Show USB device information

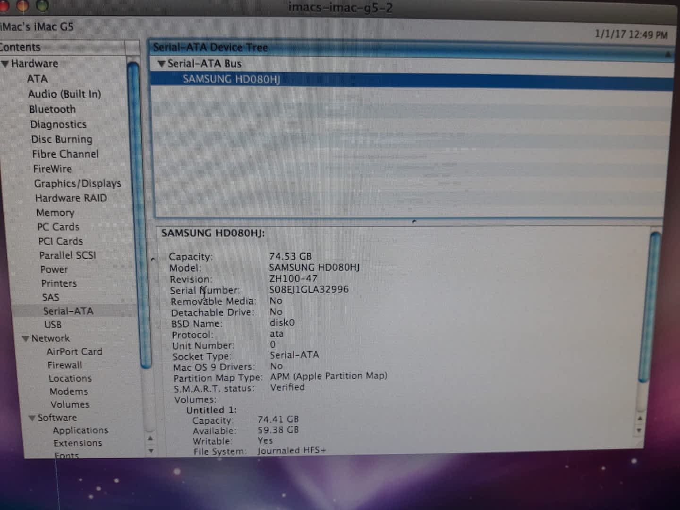(x=53, y=324)
